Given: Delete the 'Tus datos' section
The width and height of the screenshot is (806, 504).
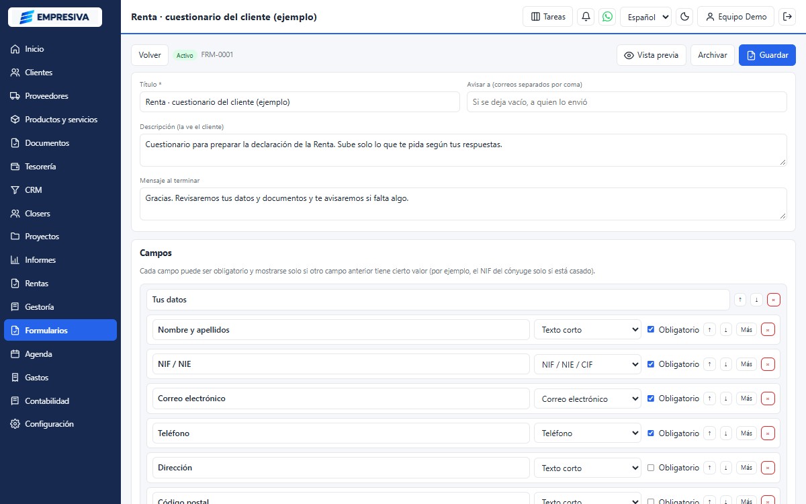Looking at the screenshot, I should tap(774, 300).
